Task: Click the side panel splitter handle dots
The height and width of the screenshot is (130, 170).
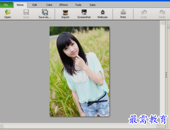Action: (x=166, y=75)
